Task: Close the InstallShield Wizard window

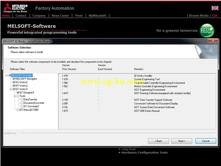Action: [x=213, y=41]
